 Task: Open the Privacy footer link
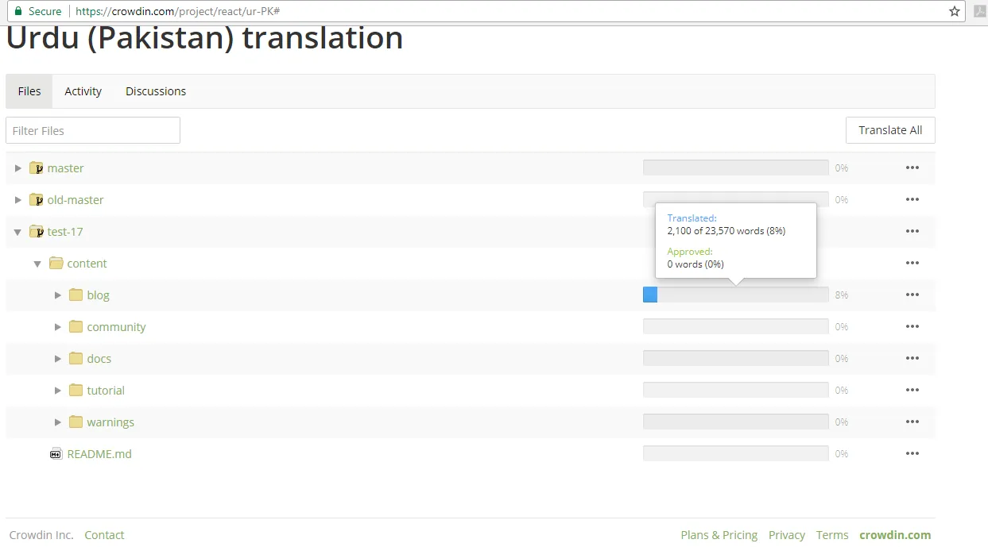787,535
